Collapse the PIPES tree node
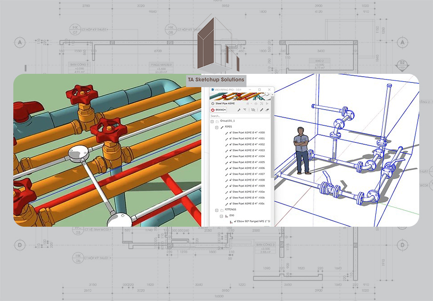 click(217, 127)
